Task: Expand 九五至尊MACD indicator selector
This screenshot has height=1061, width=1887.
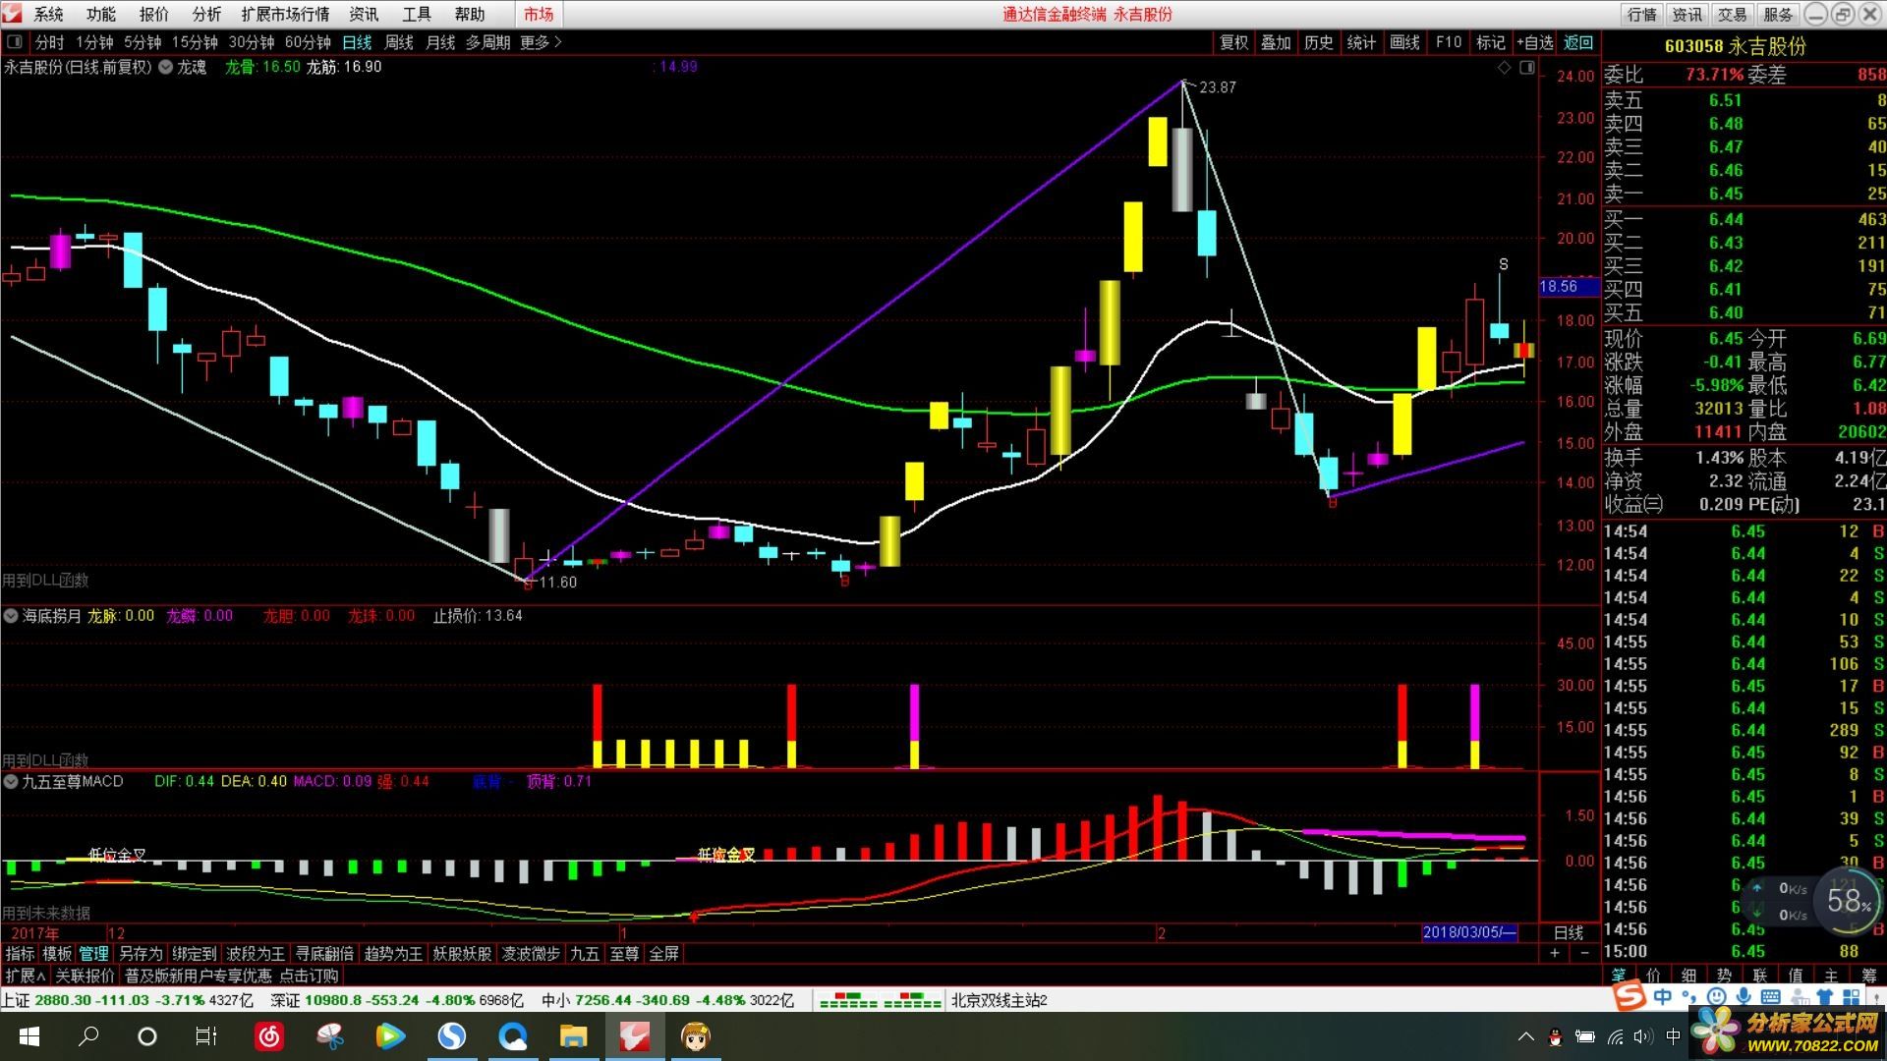Action: [12, 782]
